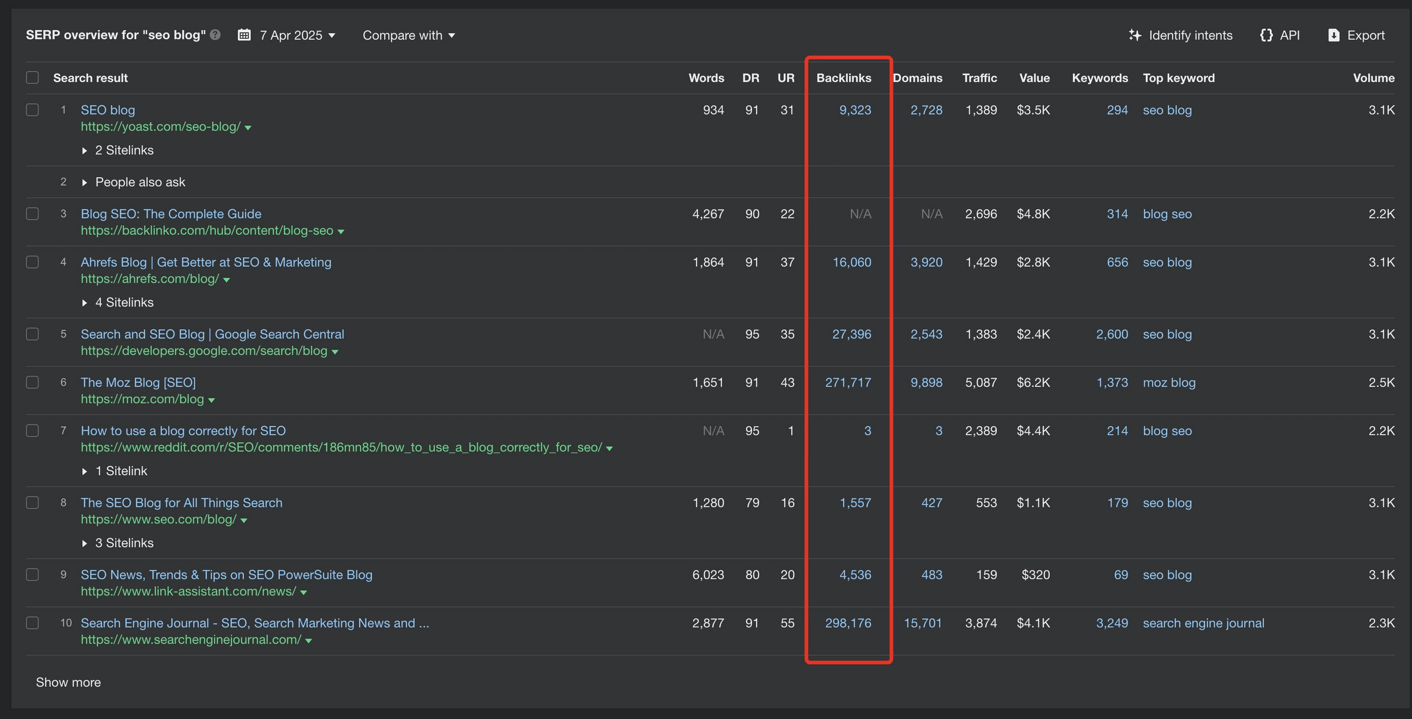The image size is (1412, 719).
Task: Click the help question mark icon
Action: pos(215,35)
